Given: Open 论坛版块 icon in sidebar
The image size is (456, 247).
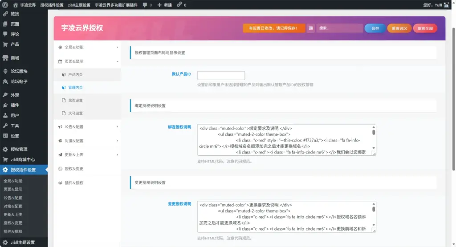Looking at the screenshot, I should point(5,71).
